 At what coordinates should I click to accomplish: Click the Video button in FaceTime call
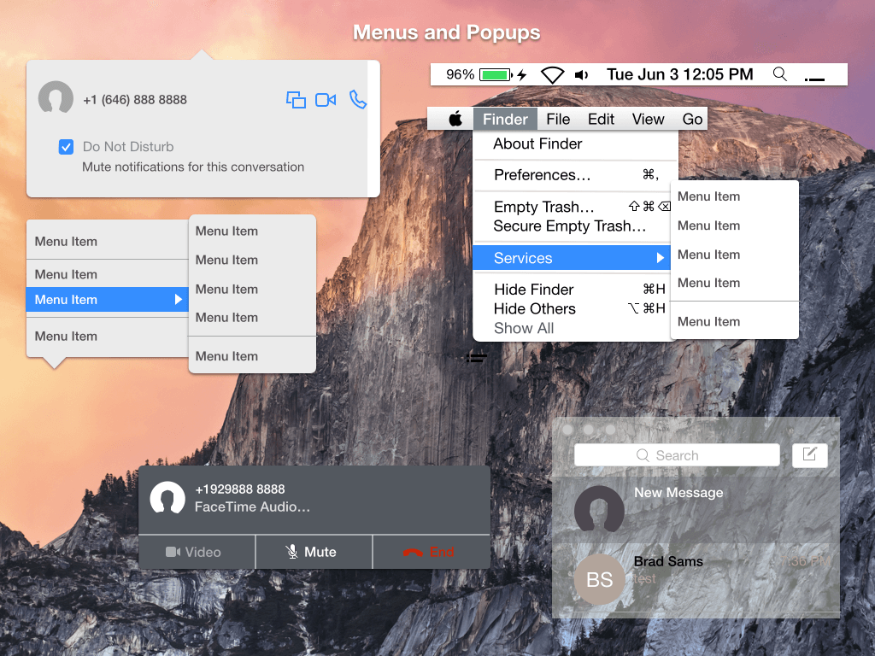coord(197,552)
